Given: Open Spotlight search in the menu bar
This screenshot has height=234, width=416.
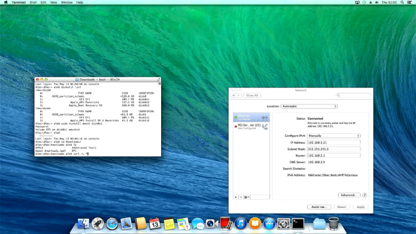Looking at the screenshot, I should [402, 3].
